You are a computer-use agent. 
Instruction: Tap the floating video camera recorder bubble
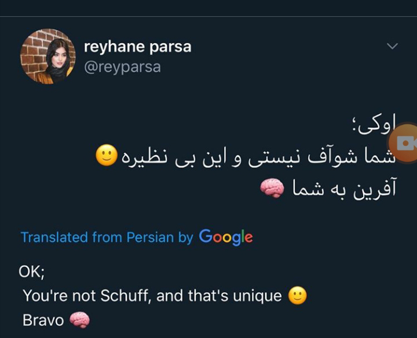405,144
